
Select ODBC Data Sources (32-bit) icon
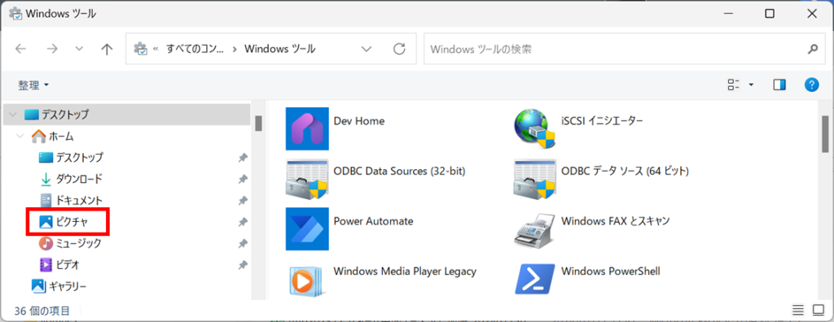click(307, 179)
